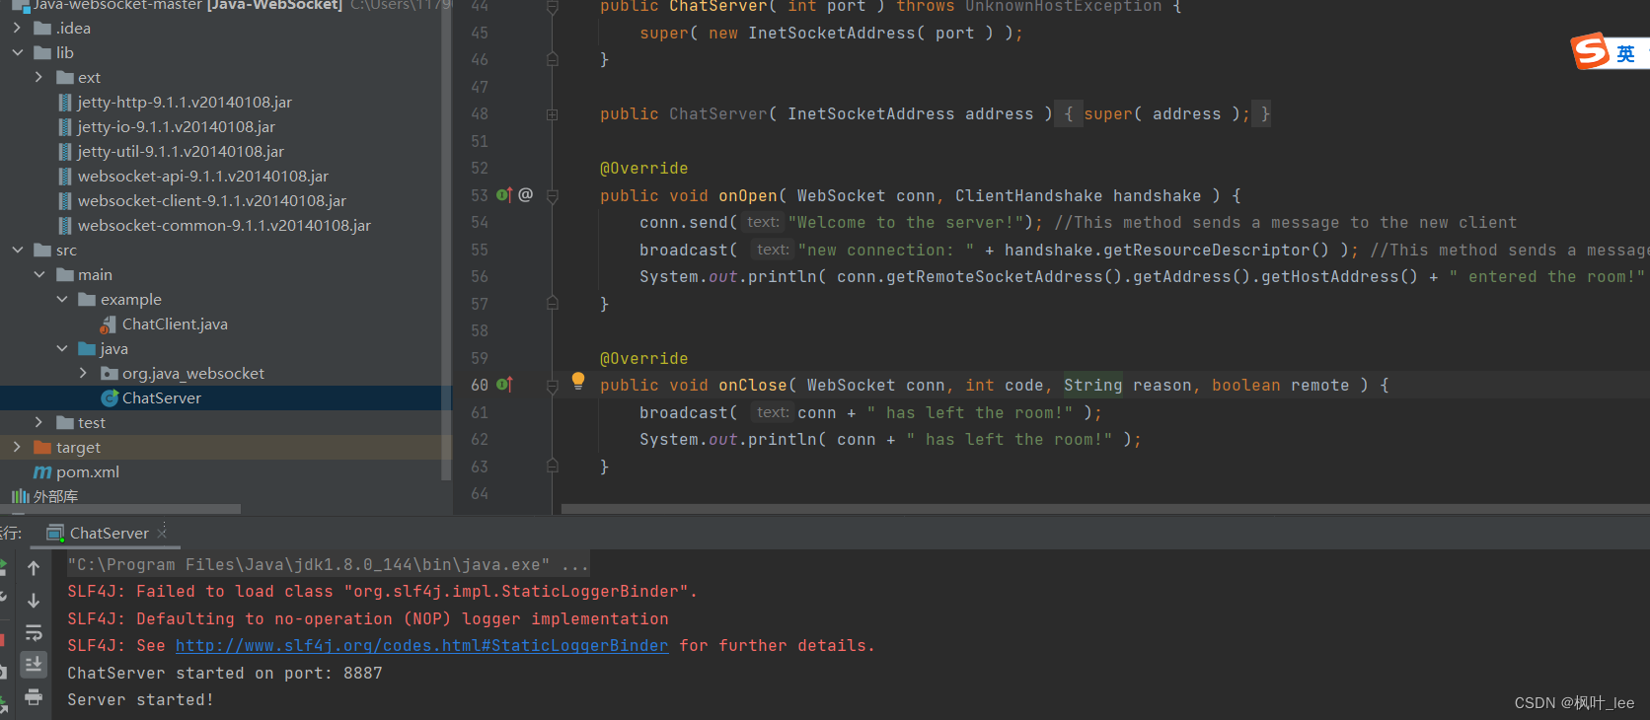
Task: Click the 'Server started!' console line
Action: [140, 699]
